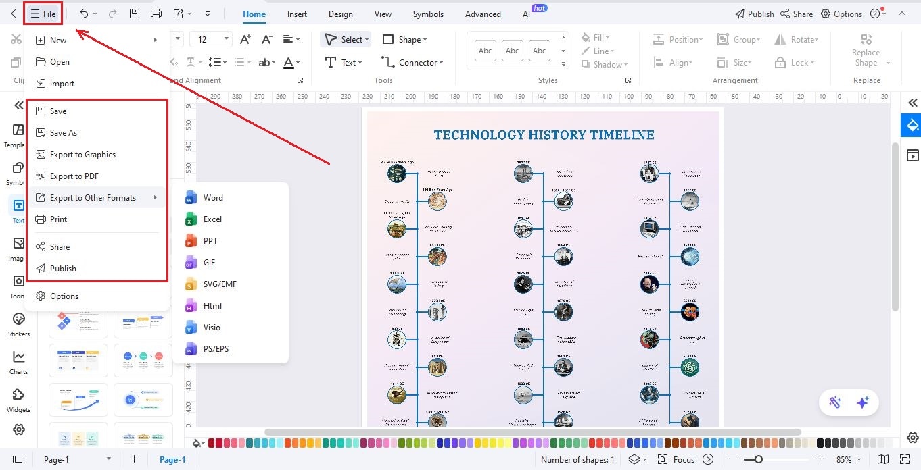This screenshot has width=921, height=470.
Task: Click the Share button in title bar
Action: (797, 14)
